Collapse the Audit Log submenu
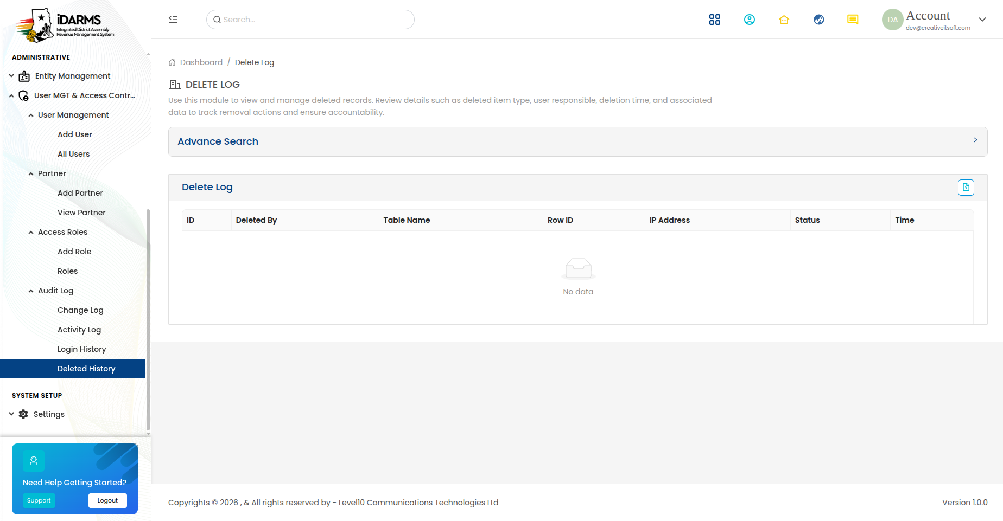1003x521 pixels. (x=31, y=291)
